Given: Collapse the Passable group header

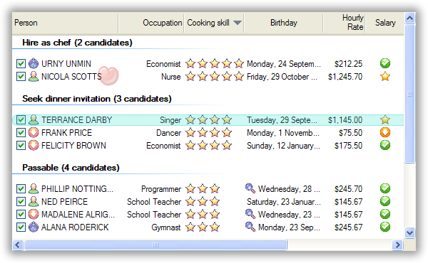Looking at the screenshot, I should click(71, 168).
